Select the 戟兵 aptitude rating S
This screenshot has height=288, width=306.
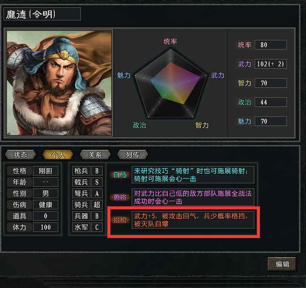(97, 182)
